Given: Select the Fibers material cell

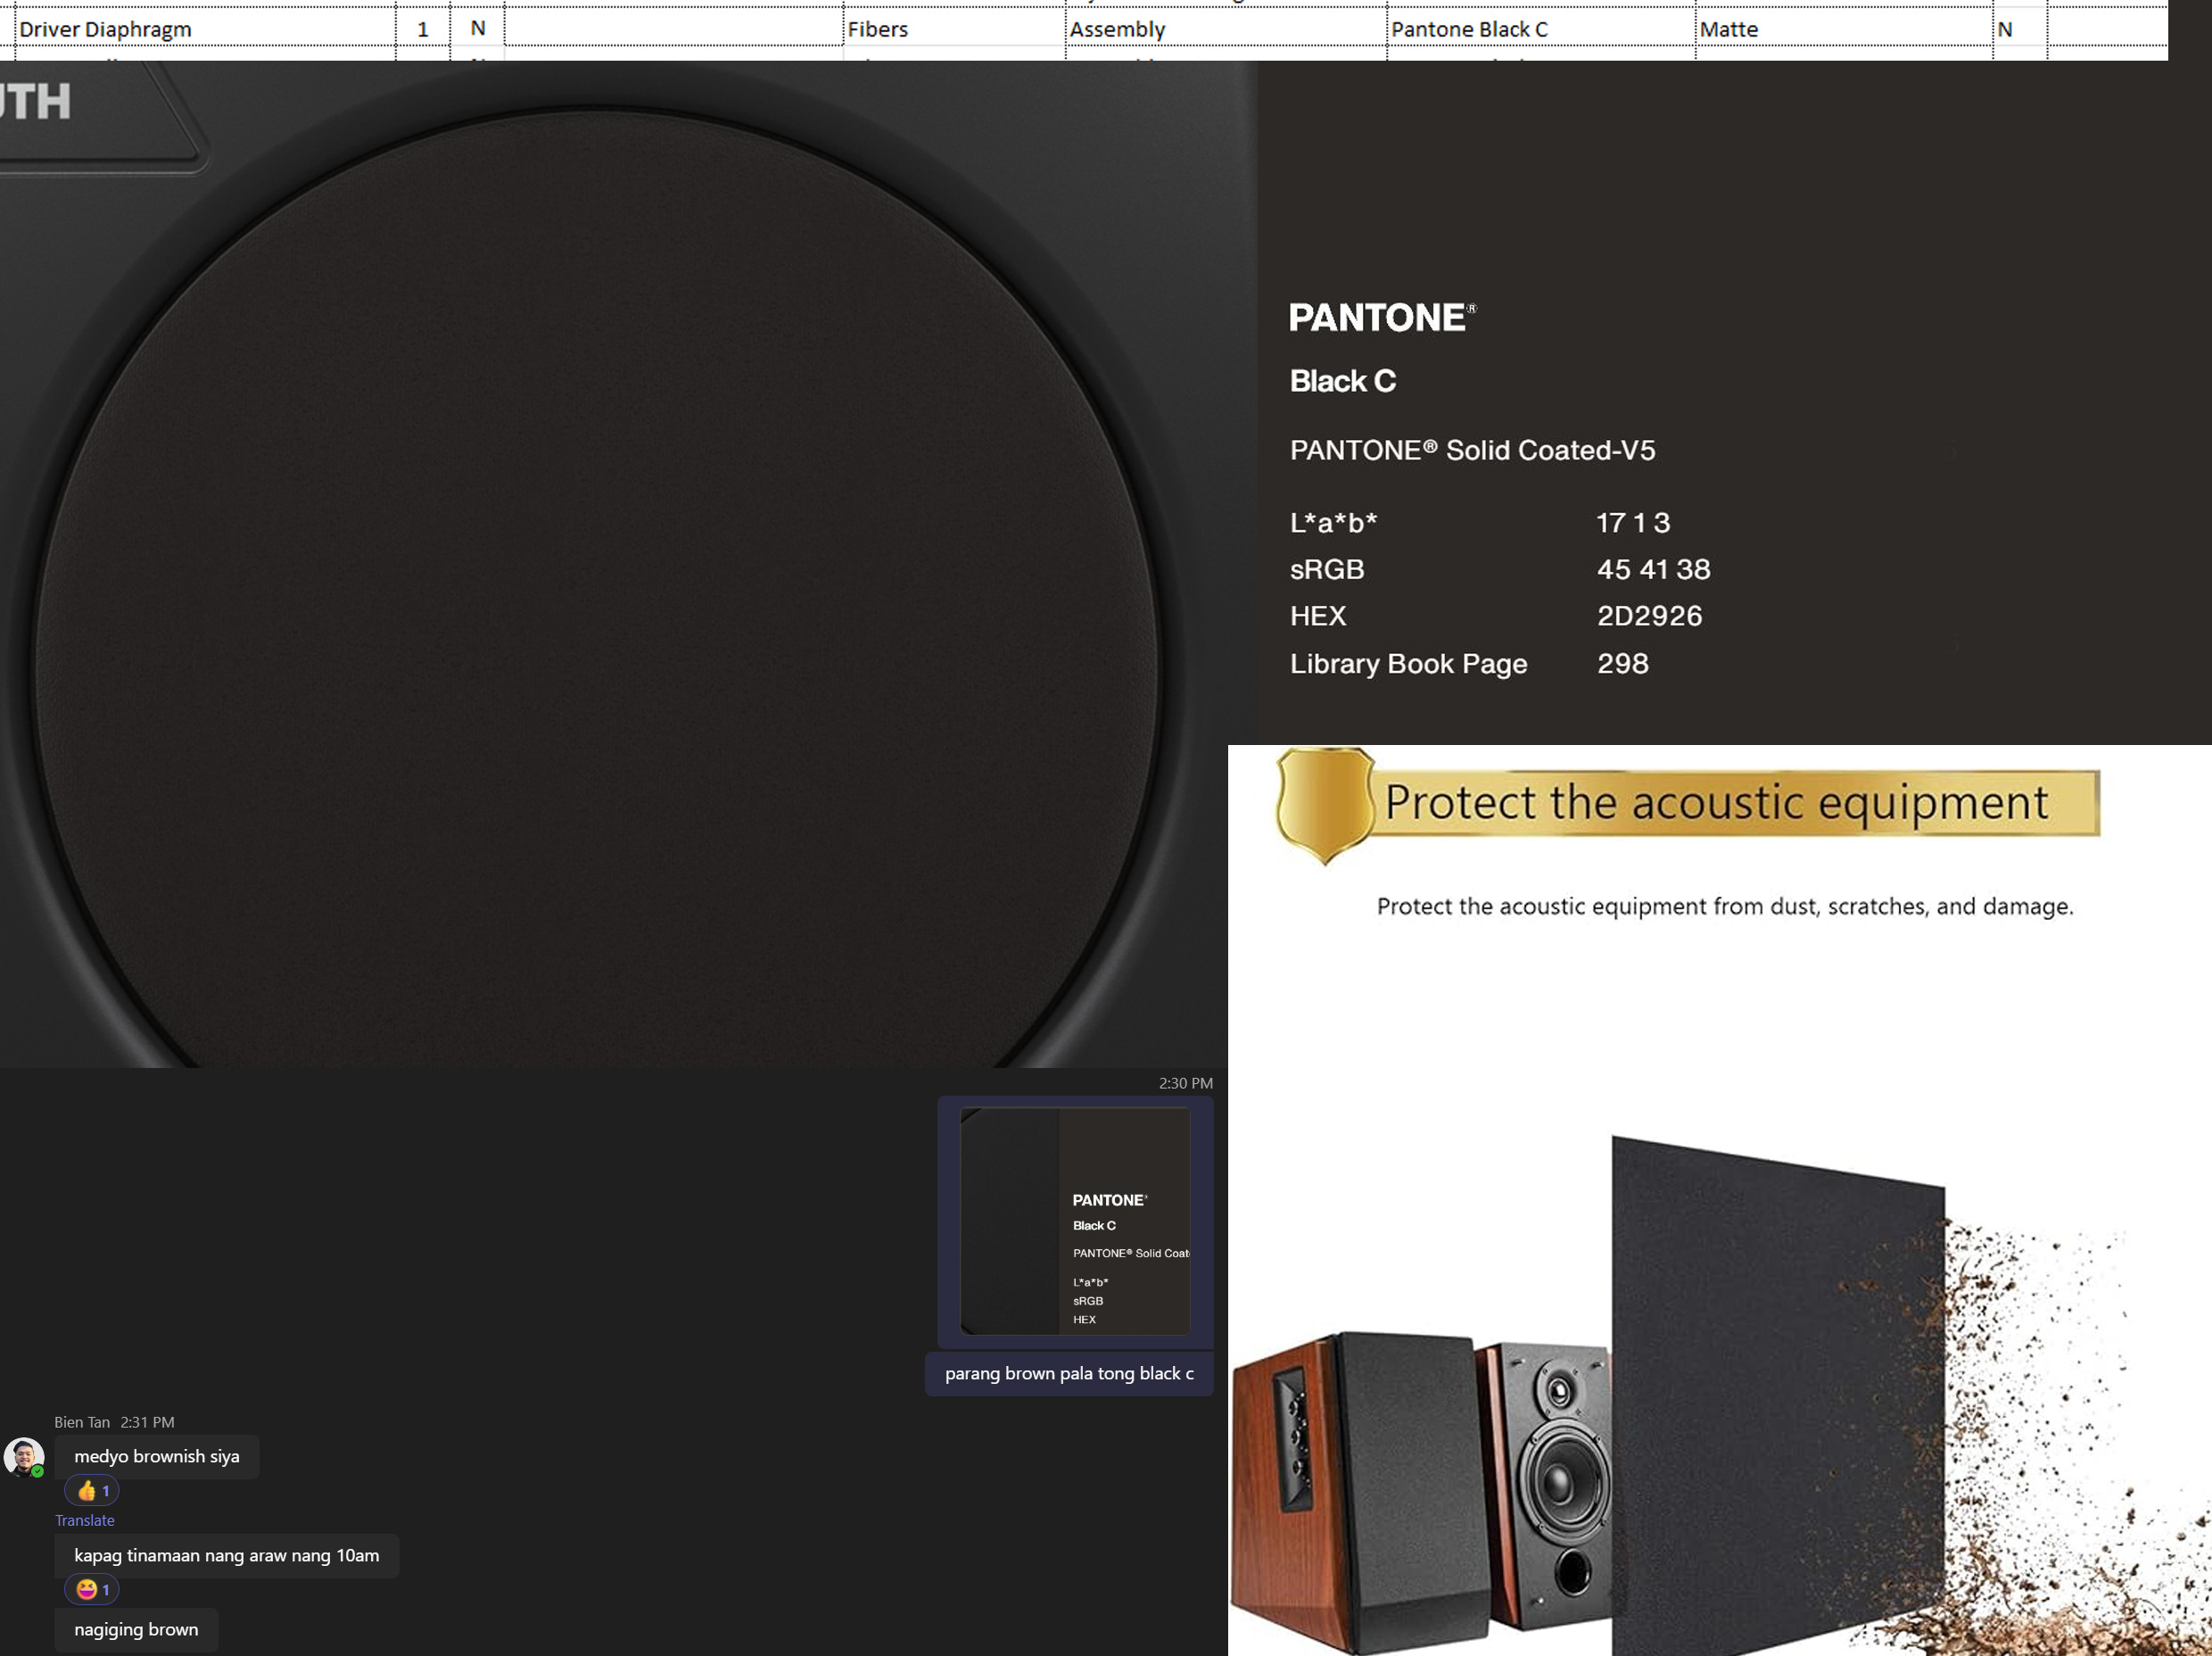Looking at the screenshot, I should [x=954, y=29].
